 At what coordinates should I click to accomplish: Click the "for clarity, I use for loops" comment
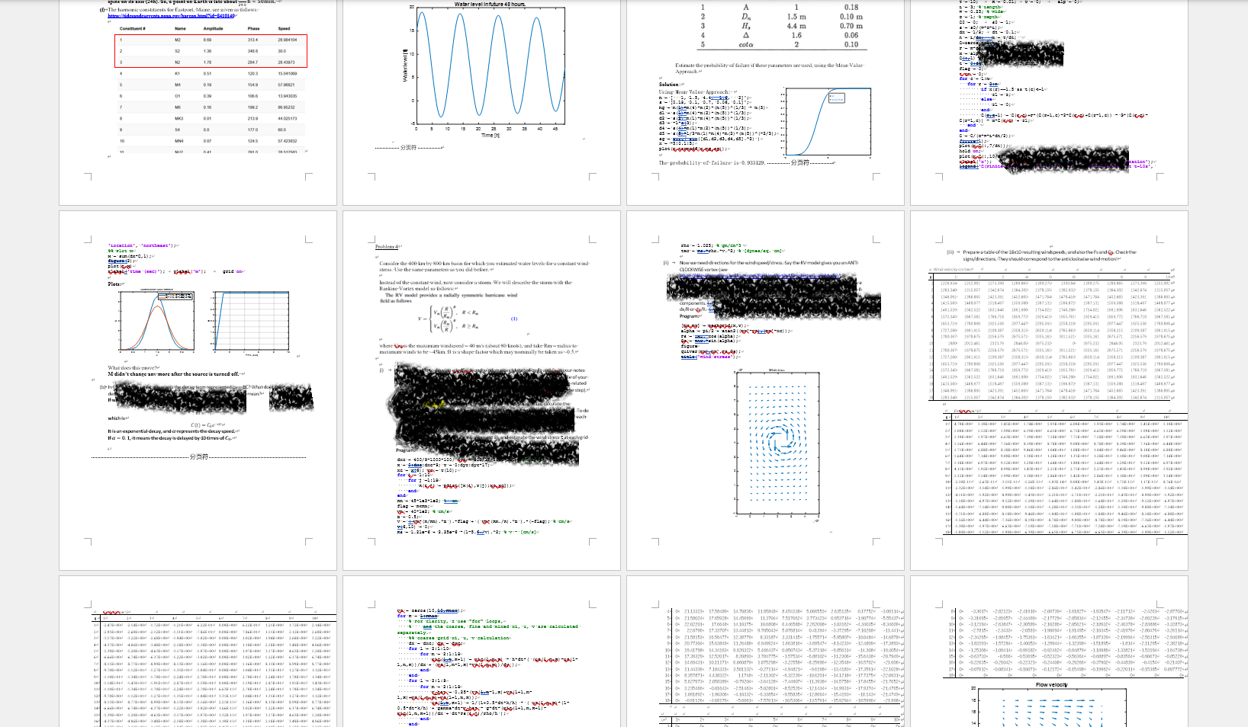[x=455, y=621]
